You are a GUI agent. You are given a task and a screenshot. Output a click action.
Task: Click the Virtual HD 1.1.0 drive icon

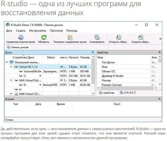click(16, 67)
